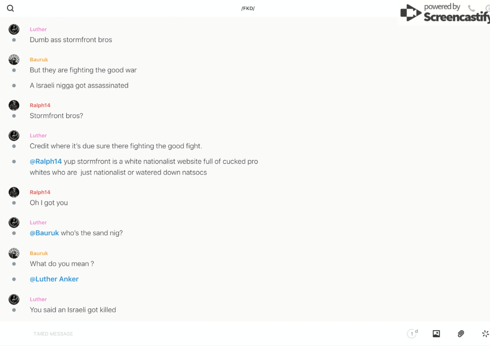Screen dimensions: 490x346
Task: Toggle the 1d timed message timer
Action: [412, 334]
